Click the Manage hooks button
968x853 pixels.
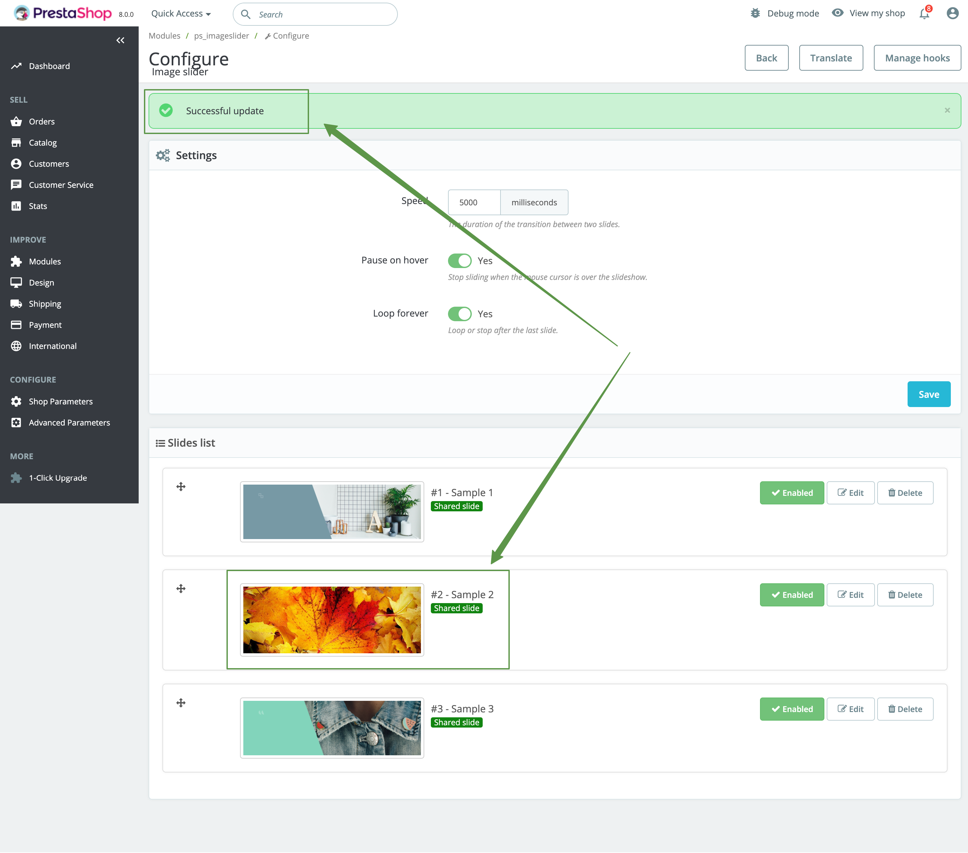click(917, 58)
